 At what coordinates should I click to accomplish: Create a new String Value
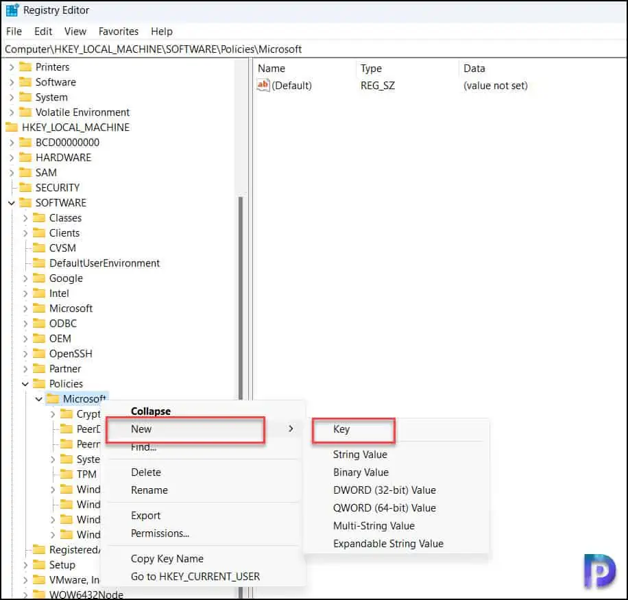360,455
